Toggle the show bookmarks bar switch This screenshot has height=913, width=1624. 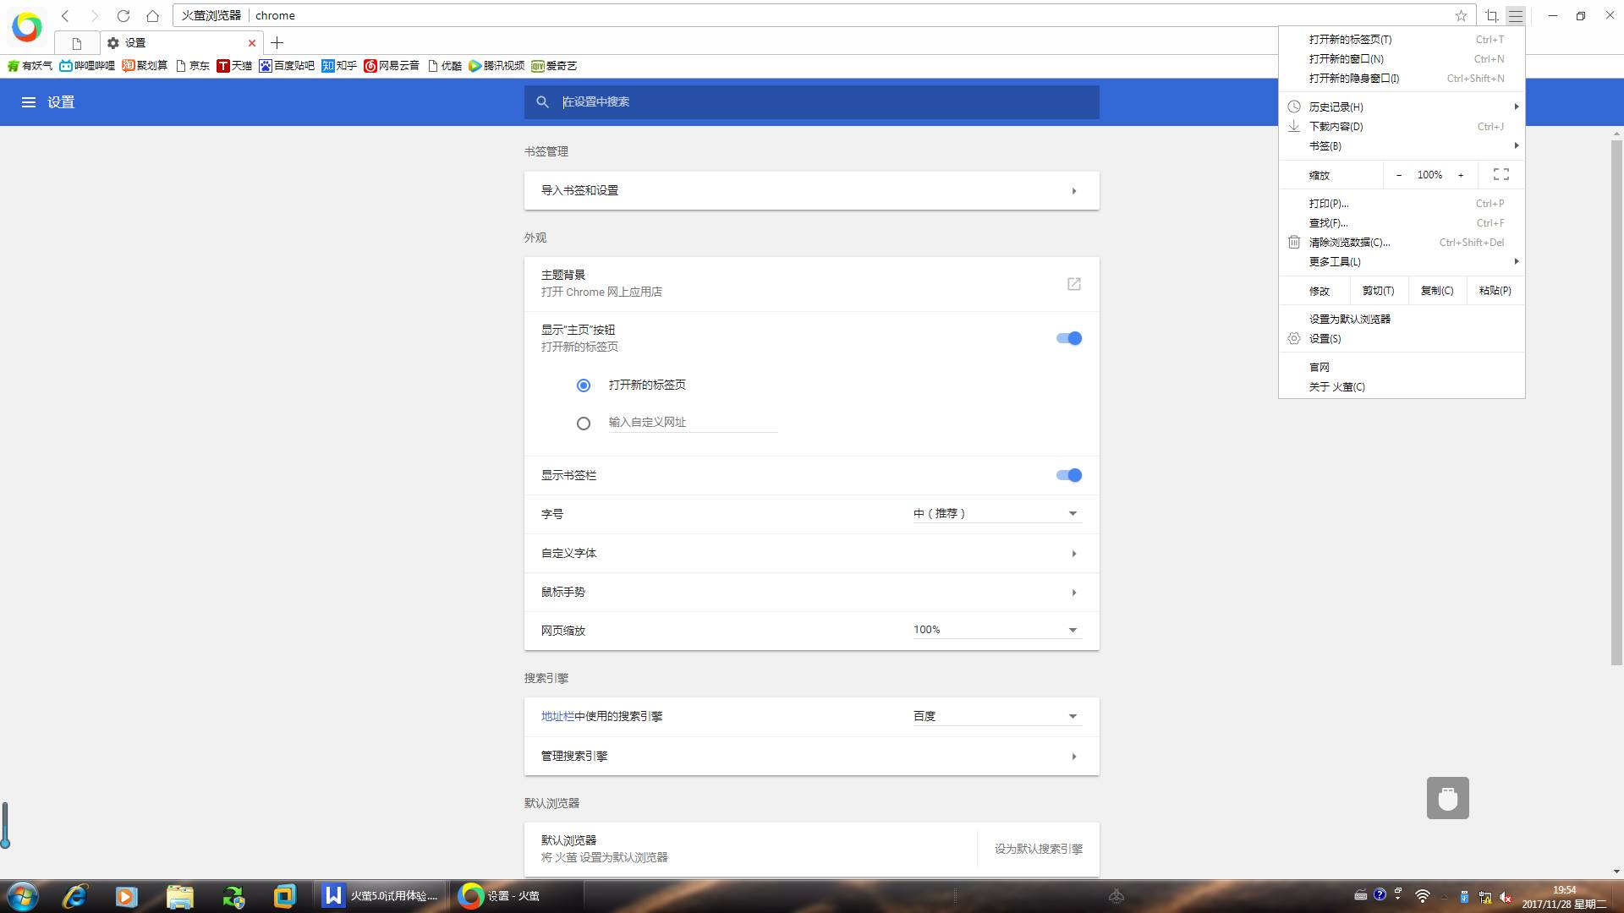point(1069,475)
